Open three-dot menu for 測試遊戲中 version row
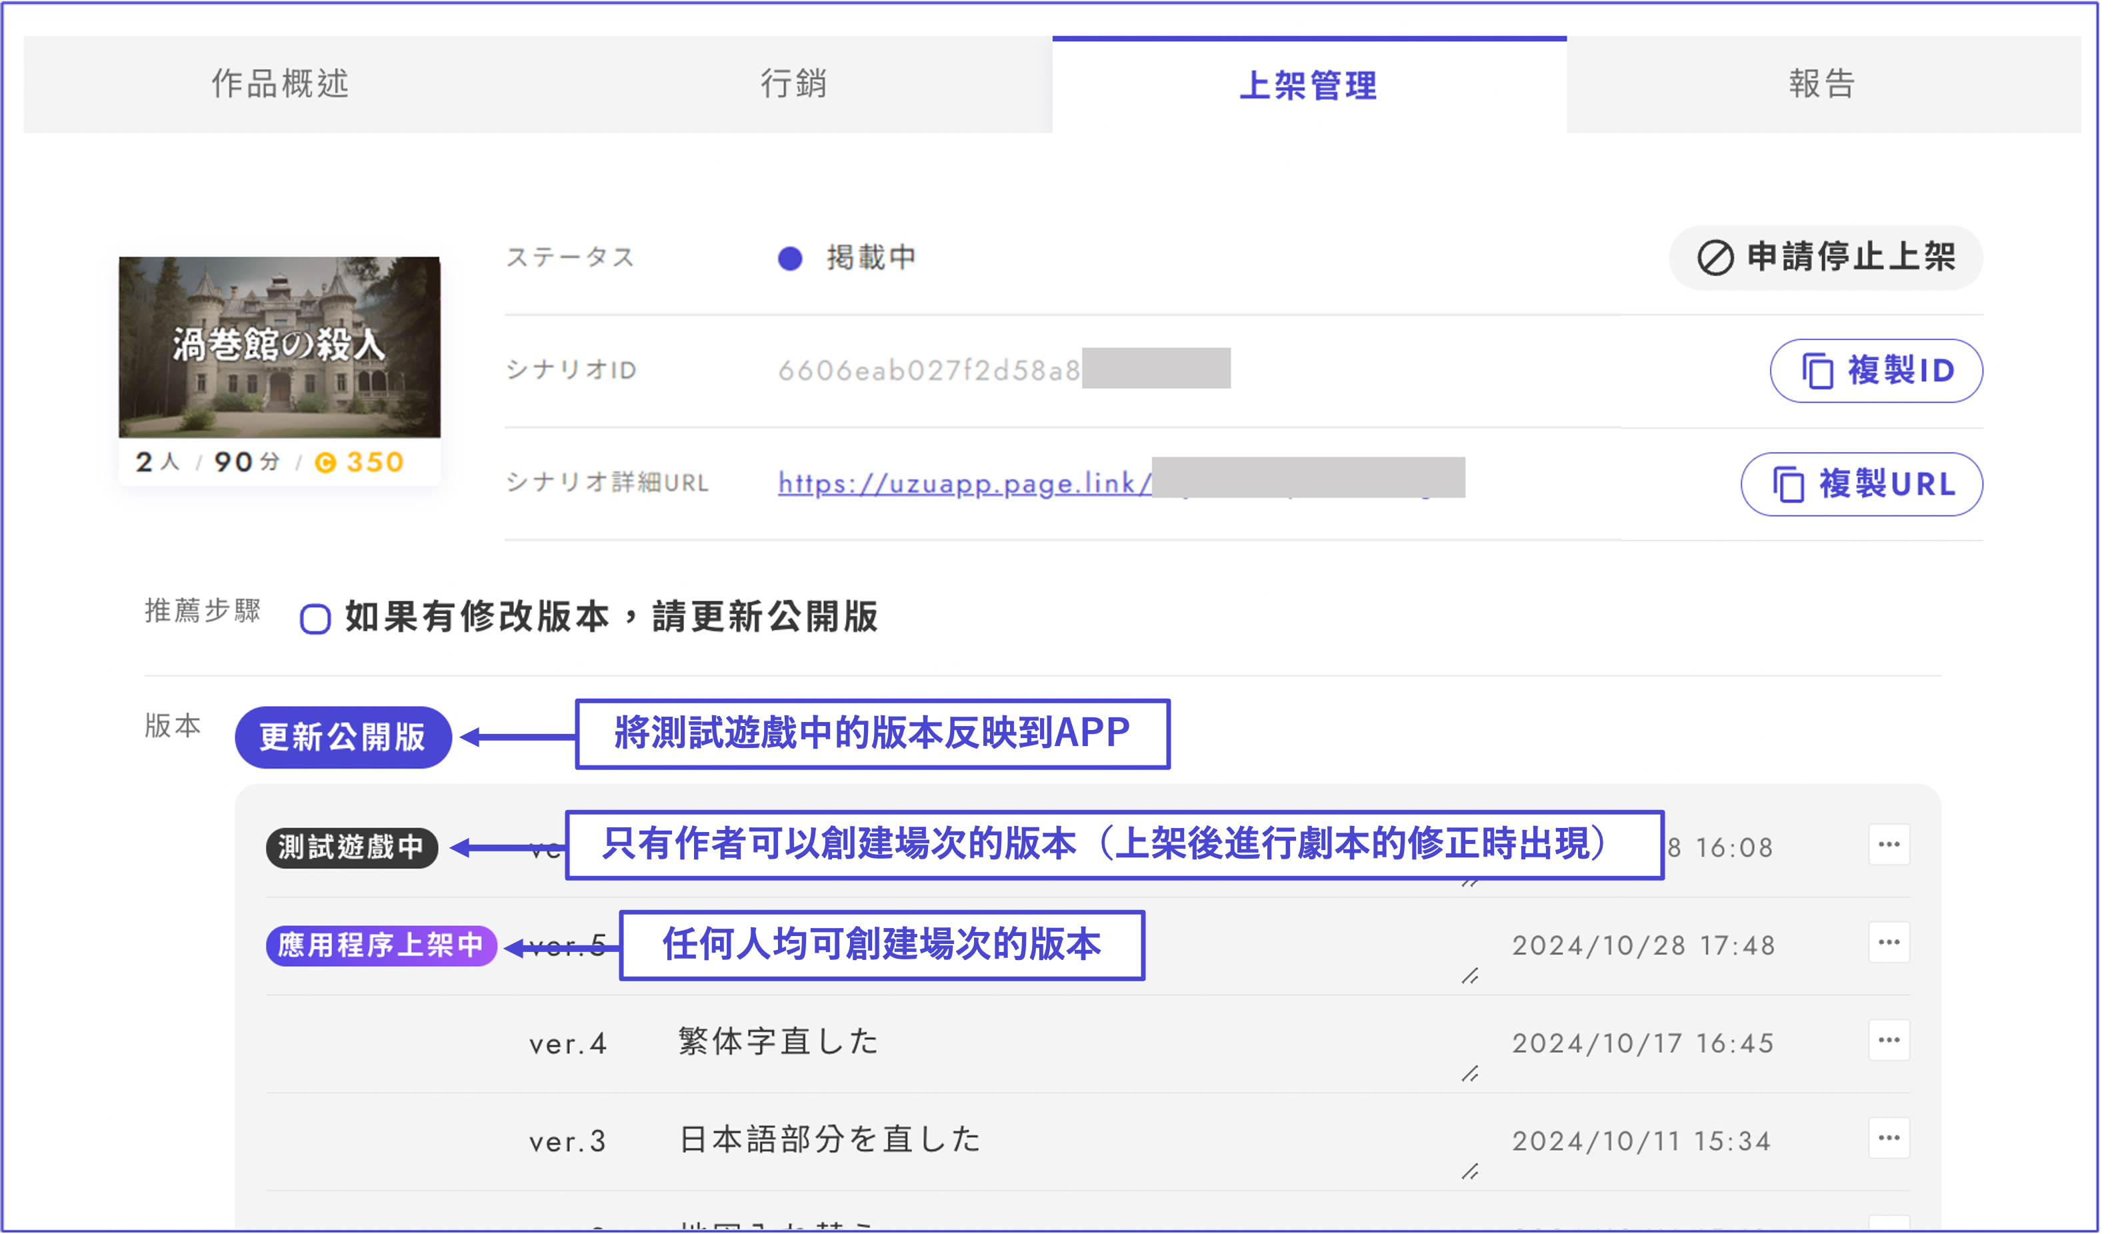The height and width of the screenshot is (1234, 2120). pyautogui.click(x=1889, y=845)
